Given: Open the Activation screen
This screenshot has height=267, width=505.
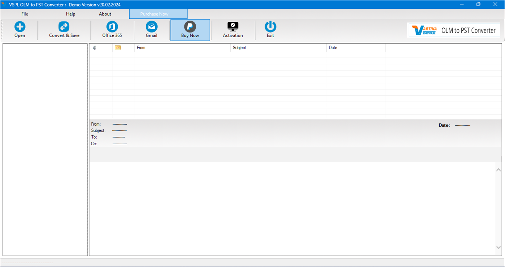Looking at the screenshot, I should (x=232, y=30).
